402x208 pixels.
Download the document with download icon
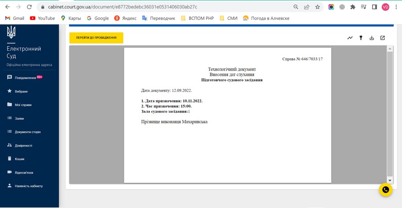372,38
